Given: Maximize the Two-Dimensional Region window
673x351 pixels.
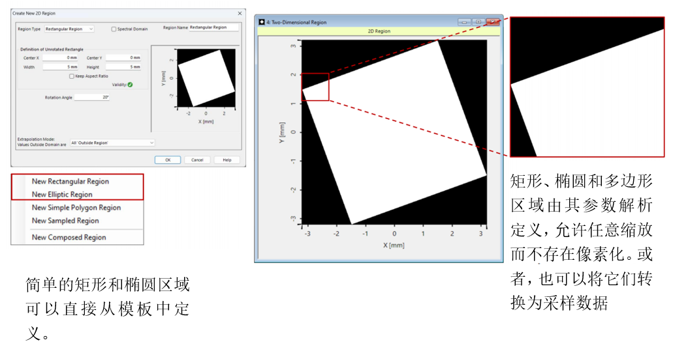Looking at the screenshot, I should (478, 22).
